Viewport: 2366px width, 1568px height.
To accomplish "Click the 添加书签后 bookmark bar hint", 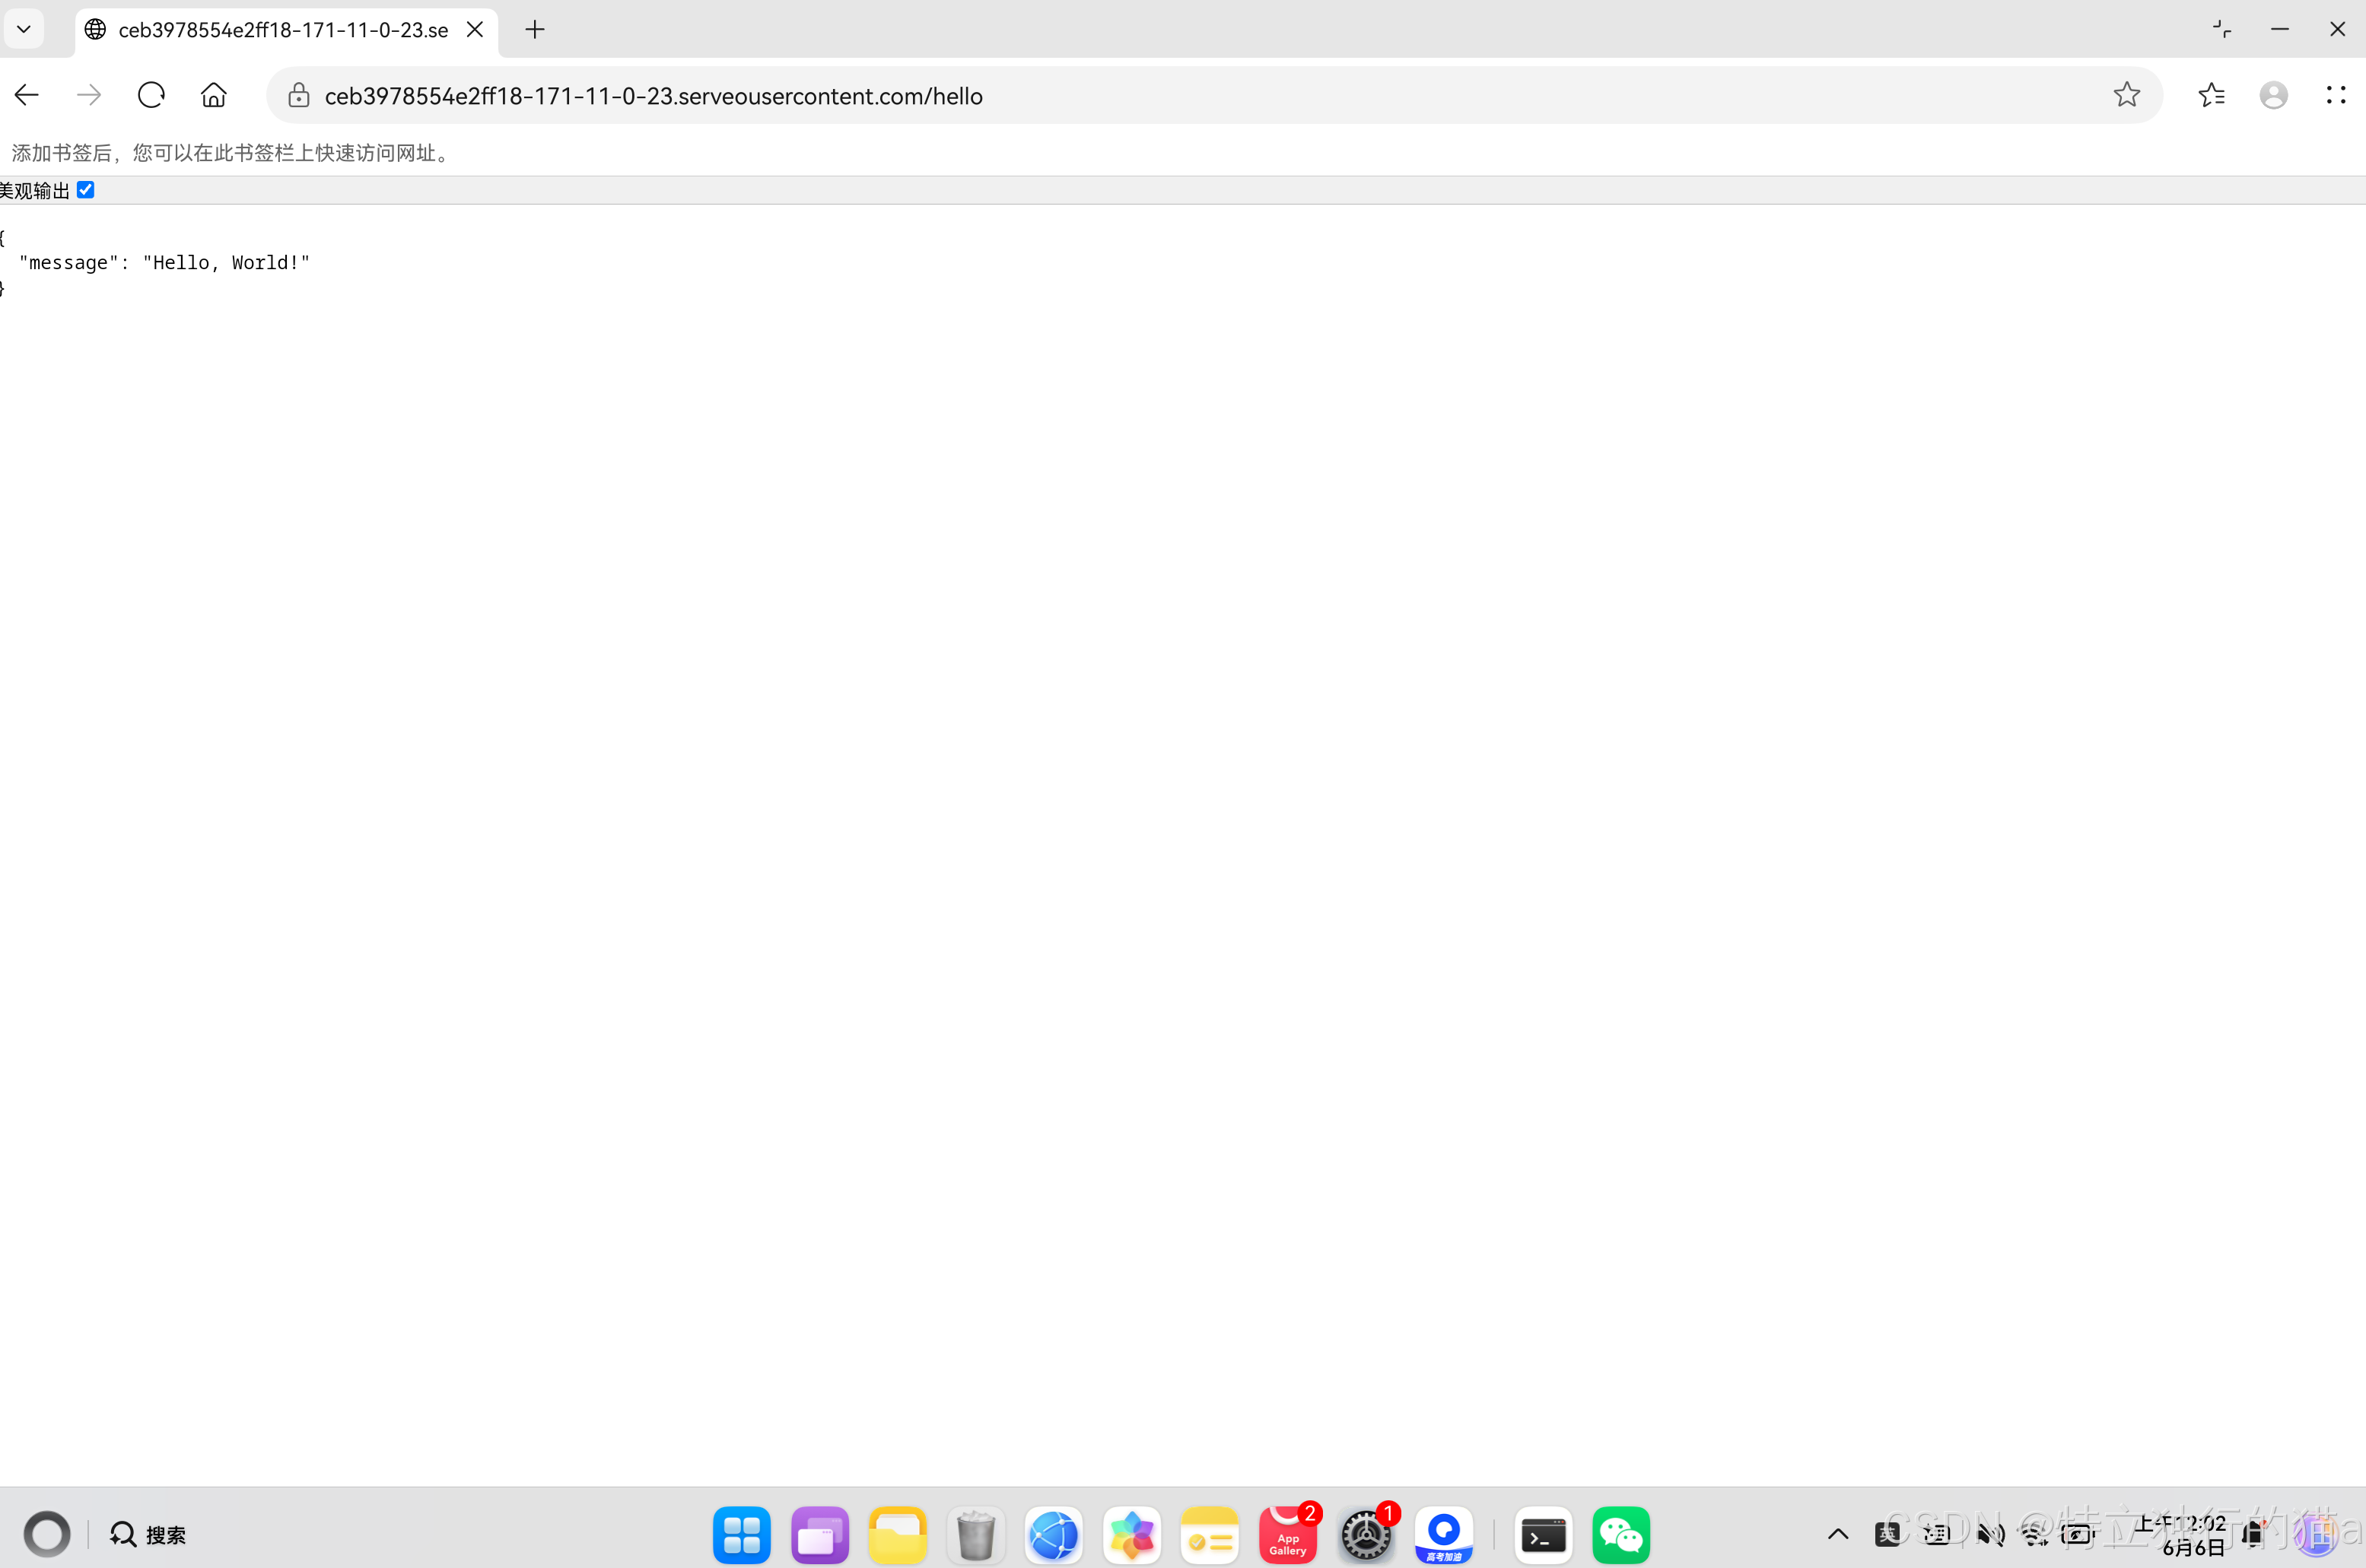I will coord(233,153).
